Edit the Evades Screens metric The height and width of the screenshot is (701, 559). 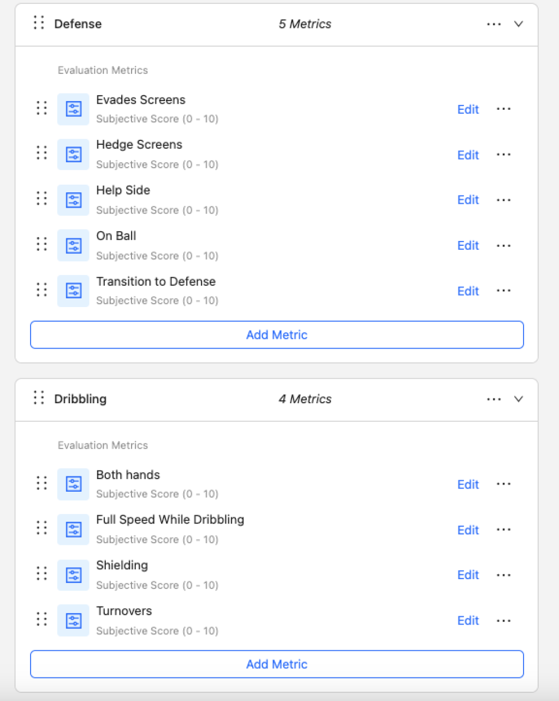tap(468, 109)
